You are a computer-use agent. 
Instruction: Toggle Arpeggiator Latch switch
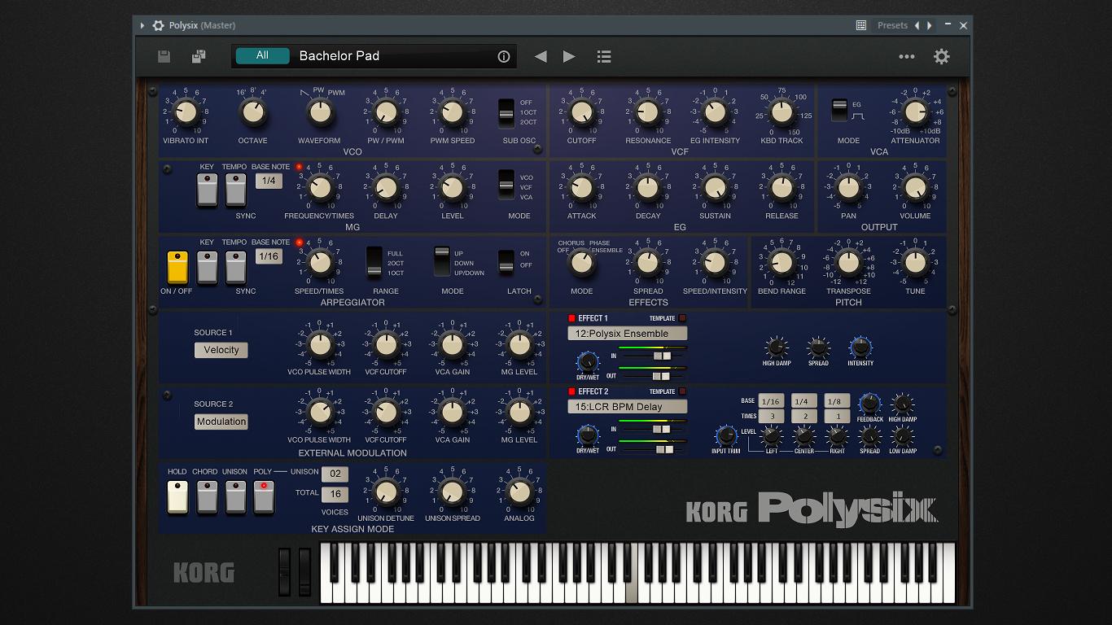[506, 260]
